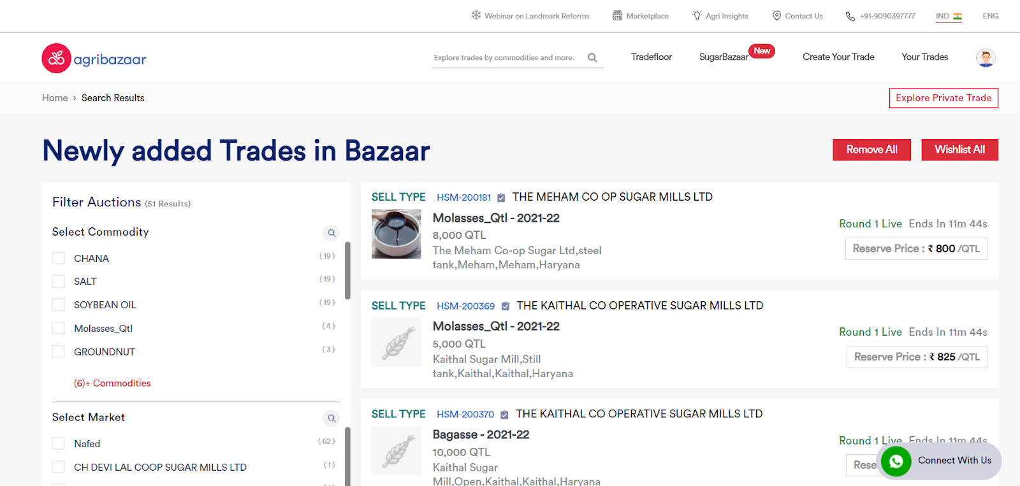
Task: Click the Select Market heading
Action: [x=89, y=417]
